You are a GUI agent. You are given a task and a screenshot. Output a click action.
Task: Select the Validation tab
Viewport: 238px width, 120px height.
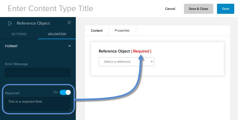[57, 34]
